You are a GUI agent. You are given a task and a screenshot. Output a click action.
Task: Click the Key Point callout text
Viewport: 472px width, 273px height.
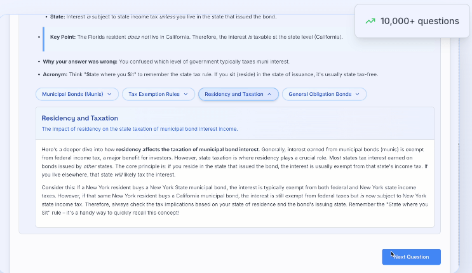197,37
